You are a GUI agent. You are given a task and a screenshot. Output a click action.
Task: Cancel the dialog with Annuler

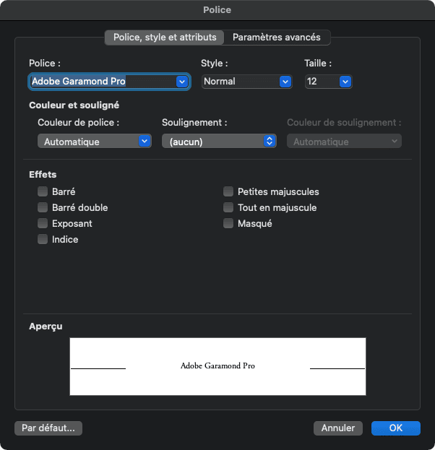tap(338, 428)
